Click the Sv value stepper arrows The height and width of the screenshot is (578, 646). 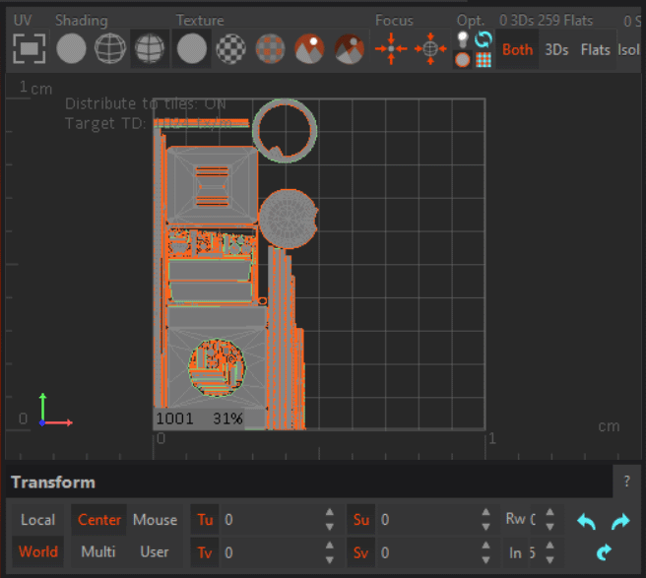click(485, 552)
